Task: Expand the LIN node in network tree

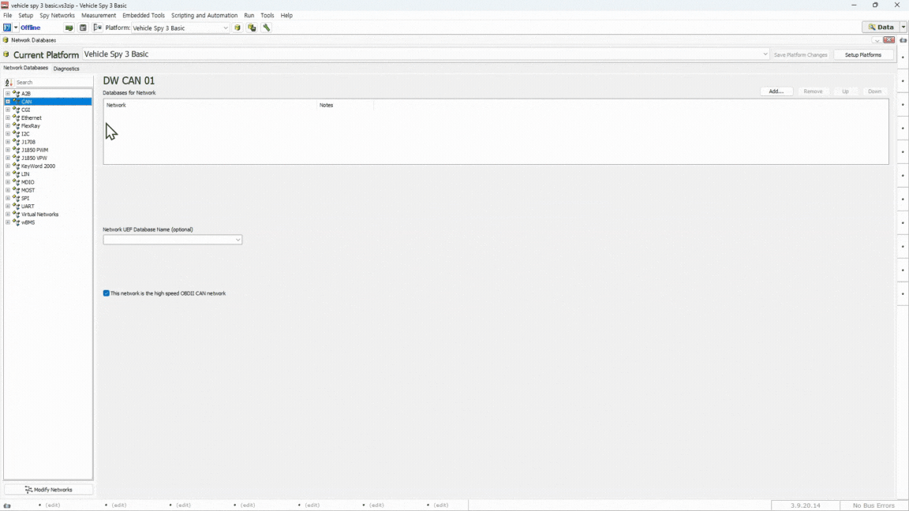Action: click(x=8, y=174)
